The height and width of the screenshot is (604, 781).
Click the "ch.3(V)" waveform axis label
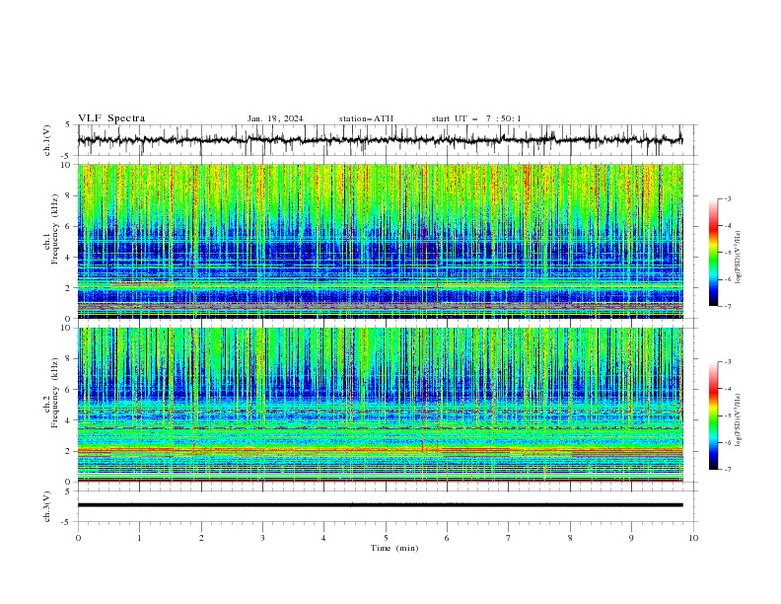click(47, 506)
